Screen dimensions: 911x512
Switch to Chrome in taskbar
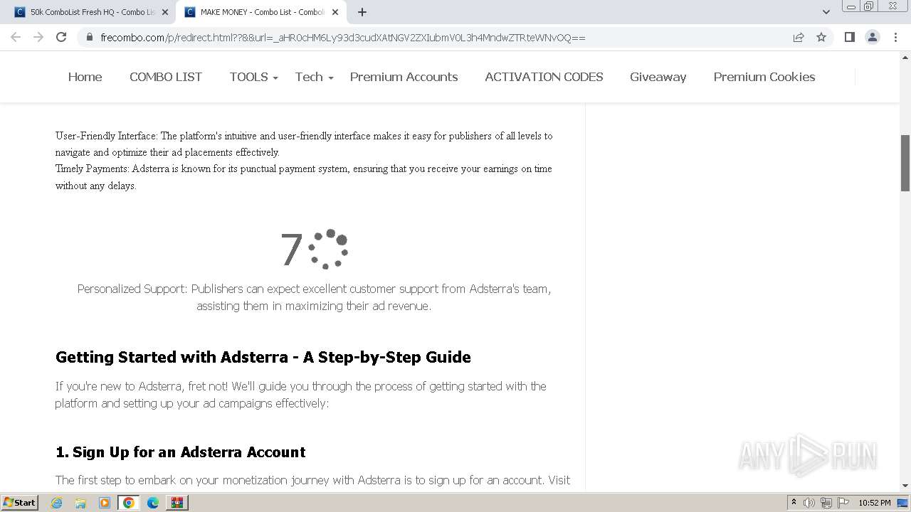pos(129,503)
